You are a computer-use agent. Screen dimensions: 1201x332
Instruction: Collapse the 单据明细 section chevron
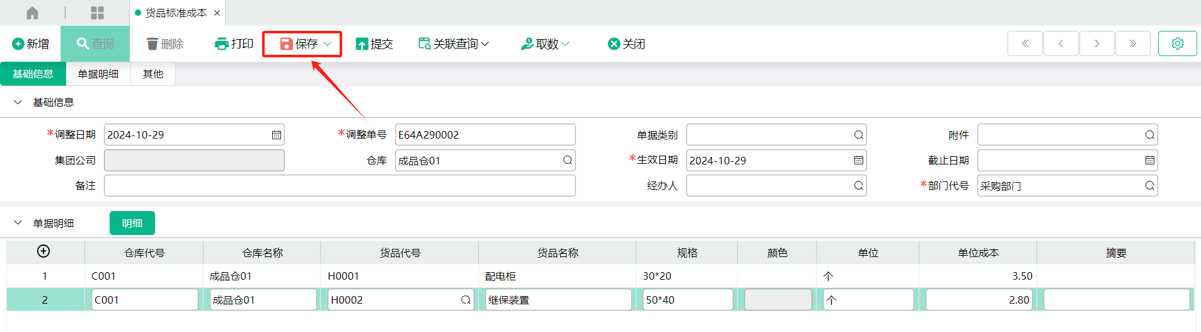point(18,223)
